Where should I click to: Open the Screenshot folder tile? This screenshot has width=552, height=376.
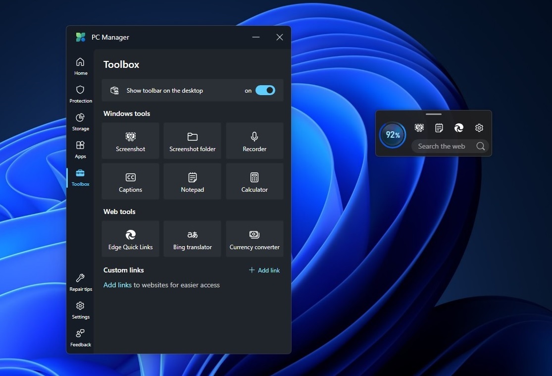[192, 141]
